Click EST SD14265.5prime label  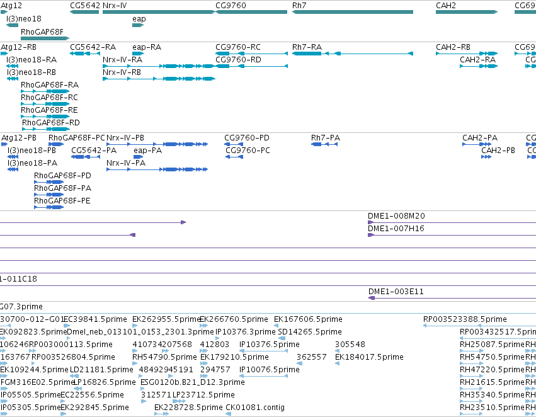tap(310, 332)
